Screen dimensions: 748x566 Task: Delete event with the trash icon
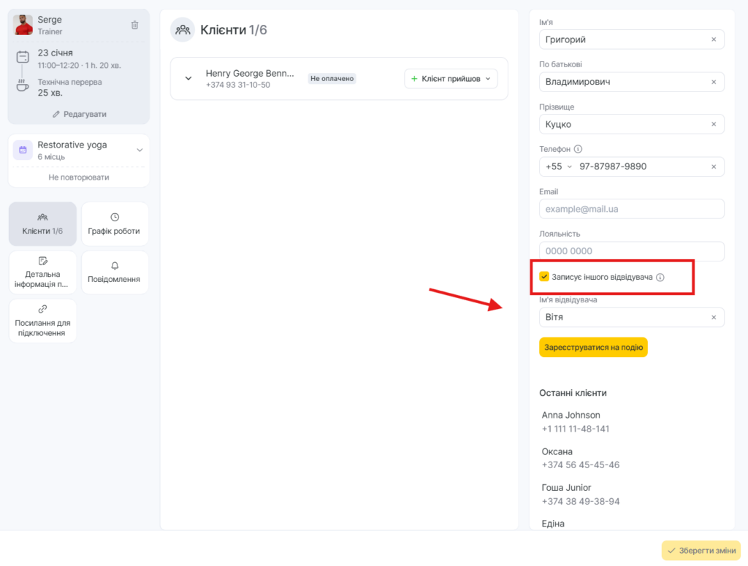(134, 25)
